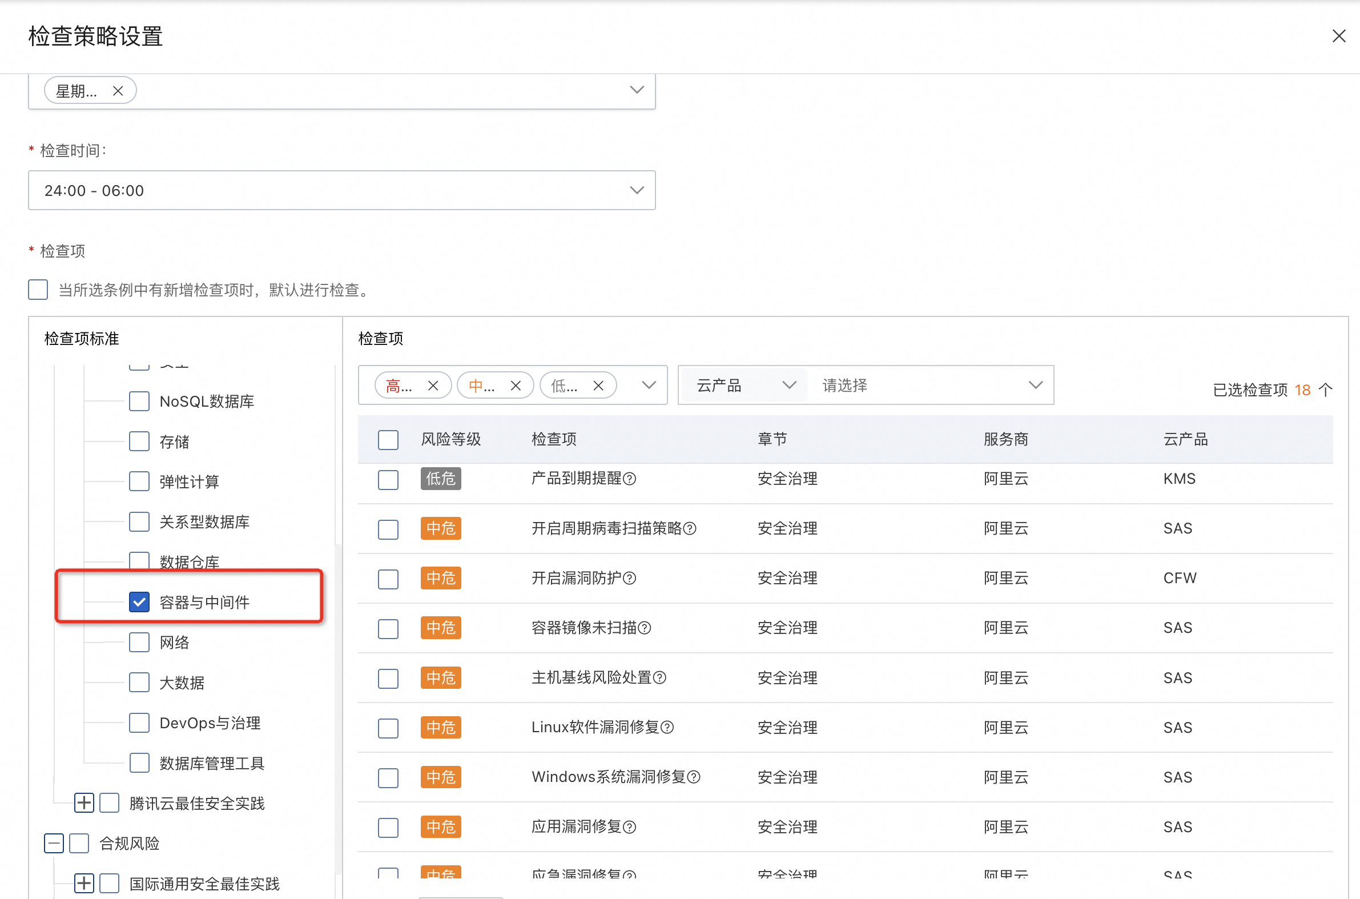Click help icon beside 容器镜像未扫描

(644, 628)
